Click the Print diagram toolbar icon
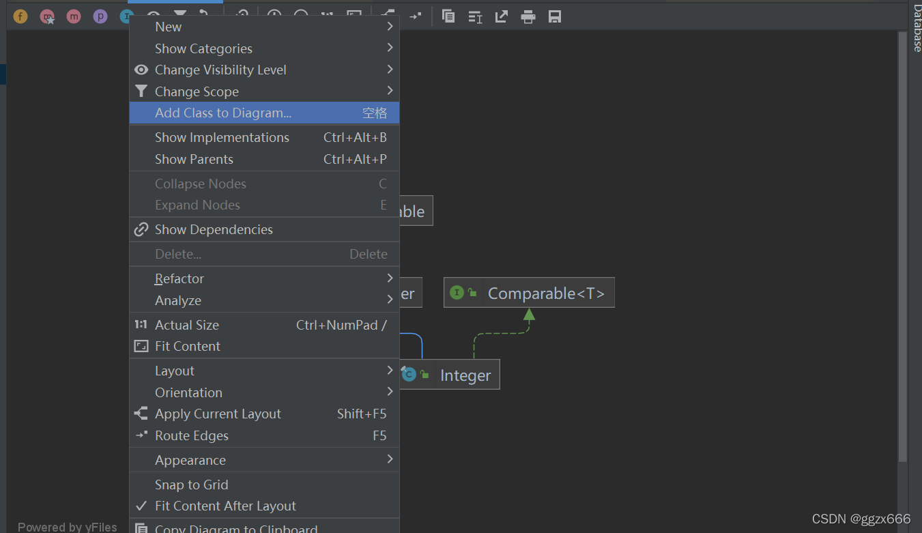Viewport: 922px width, 533px height. pos(528,16)
